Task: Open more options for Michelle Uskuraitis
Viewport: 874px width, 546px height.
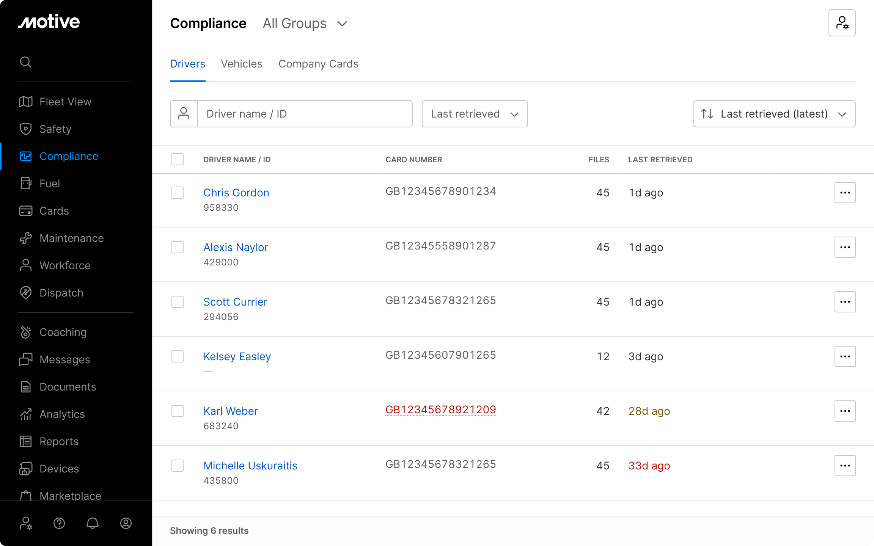Action: (x=845, y=466)
